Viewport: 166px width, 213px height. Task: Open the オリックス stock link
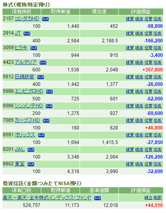coord(25,135)
